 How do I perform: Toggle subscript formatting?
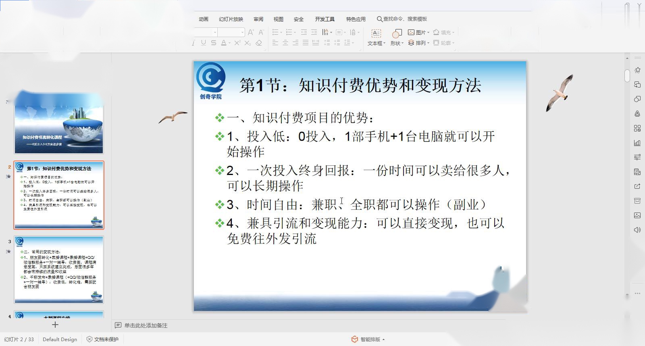[x=248, y=43]
